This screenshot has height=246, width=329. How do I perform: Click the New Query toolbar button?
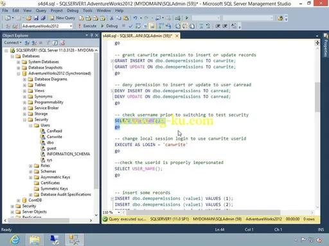click(62, 18)
